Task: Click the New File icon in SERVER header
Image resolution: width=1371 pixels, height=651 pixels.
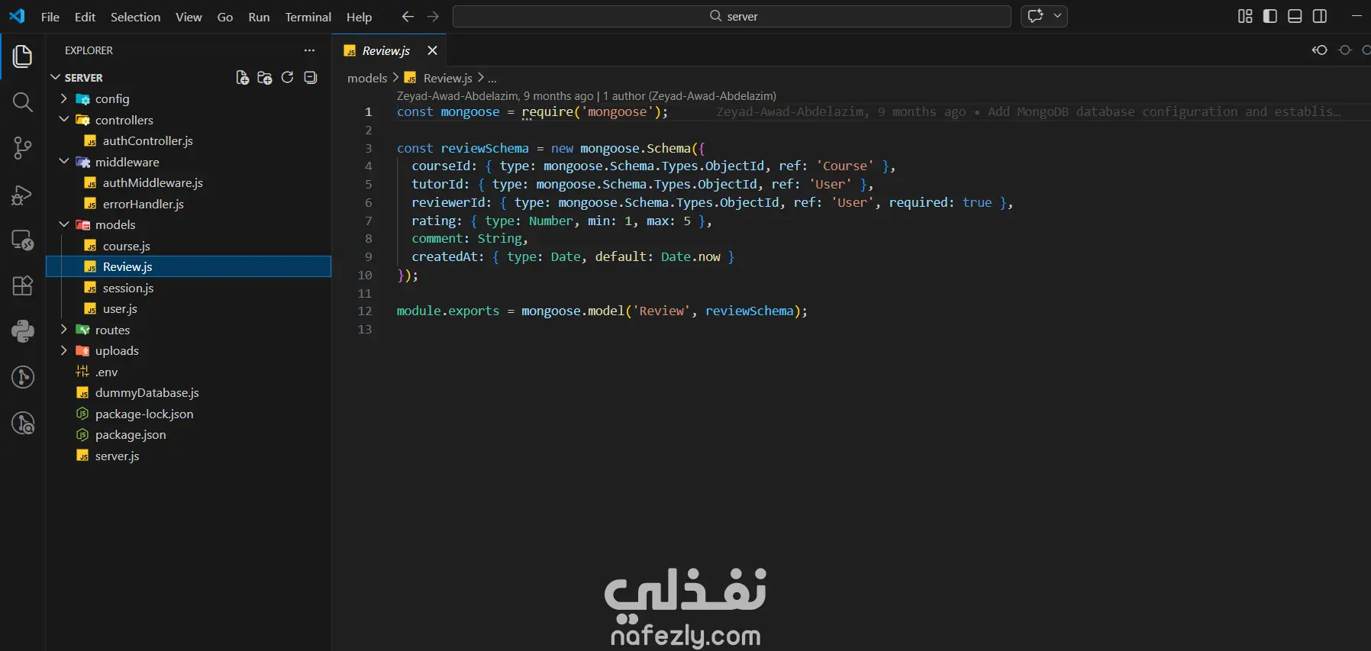Action: [243, 77]
